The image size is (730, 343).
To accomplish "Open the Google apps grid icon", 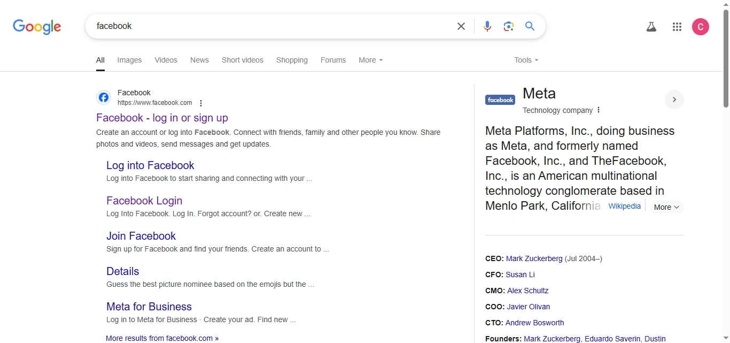I will (x=677, y=27).
